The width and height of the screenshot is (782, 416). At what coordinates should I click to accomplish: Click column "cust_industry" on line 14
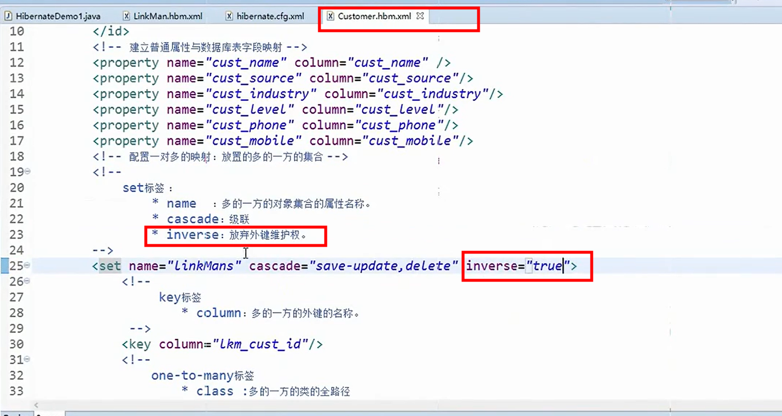coord(432,94)
